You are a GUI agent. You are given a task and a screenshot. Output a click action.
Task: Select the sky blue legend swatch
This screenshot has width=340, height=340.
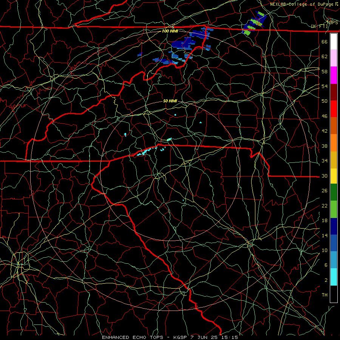(x=334, y=260)
